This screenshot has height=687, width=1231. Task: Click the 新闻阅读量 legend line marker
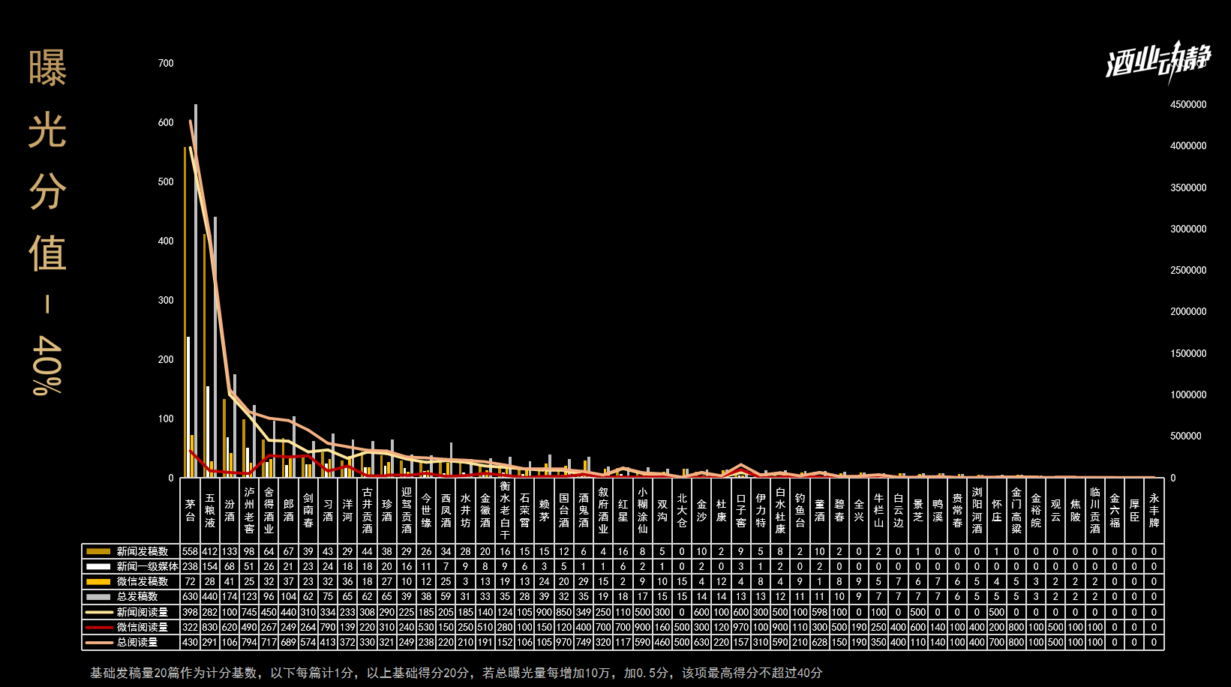[x=98, y=612]
